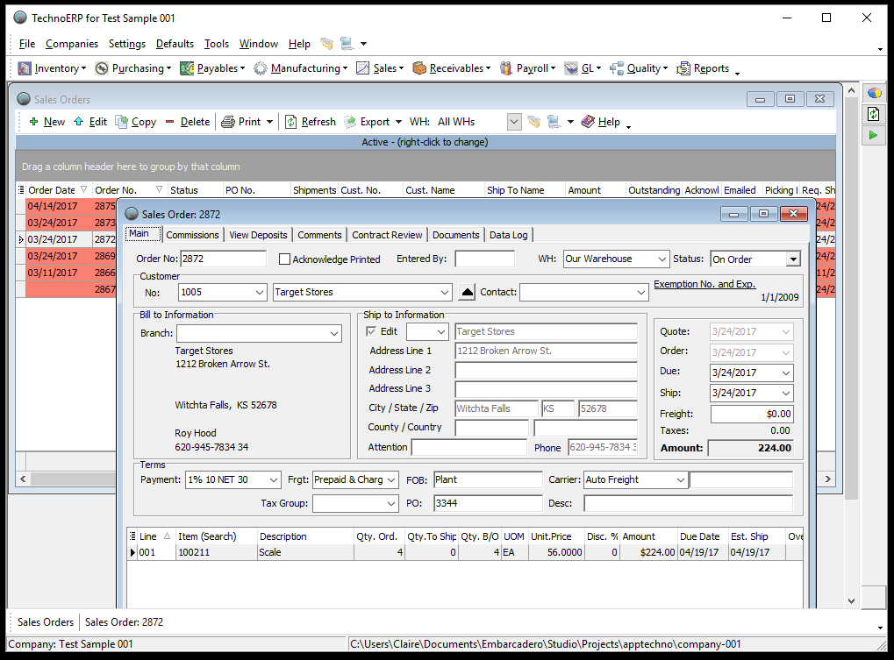Expand the Customer No 1005 dropdown

260,292
